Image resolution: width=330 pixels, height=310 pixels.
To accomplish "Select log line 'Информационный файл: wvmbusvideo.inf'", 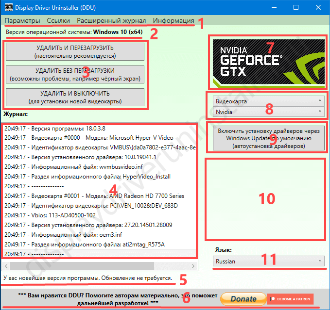I will [100, 167].
